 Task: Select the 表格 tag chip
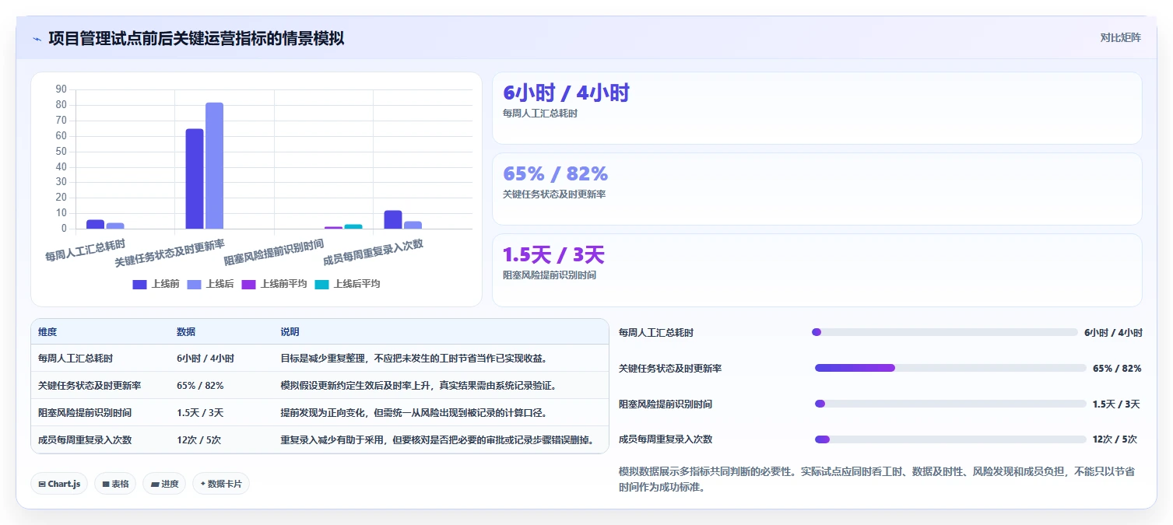click(115, 484)
